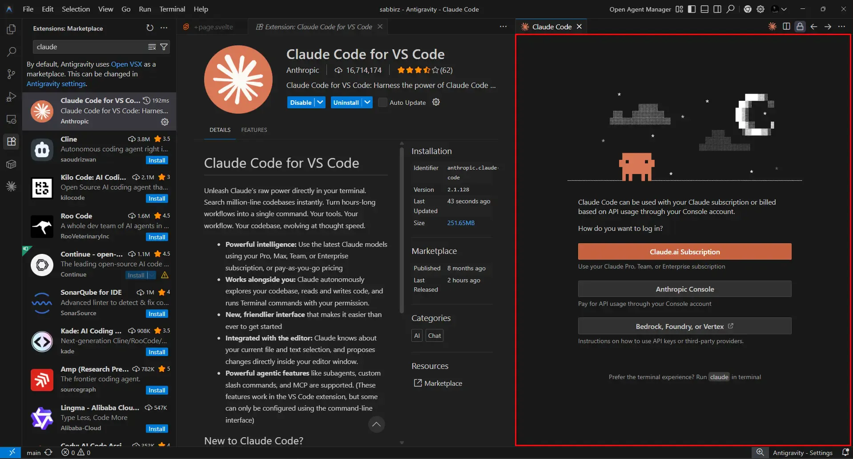
Task: Open the Chrome browser icon in title bar
Action: (x=748, y=9)
